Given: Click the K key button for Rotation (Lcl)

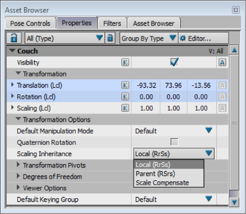Looking at the screenshot, I should point(125,97).
